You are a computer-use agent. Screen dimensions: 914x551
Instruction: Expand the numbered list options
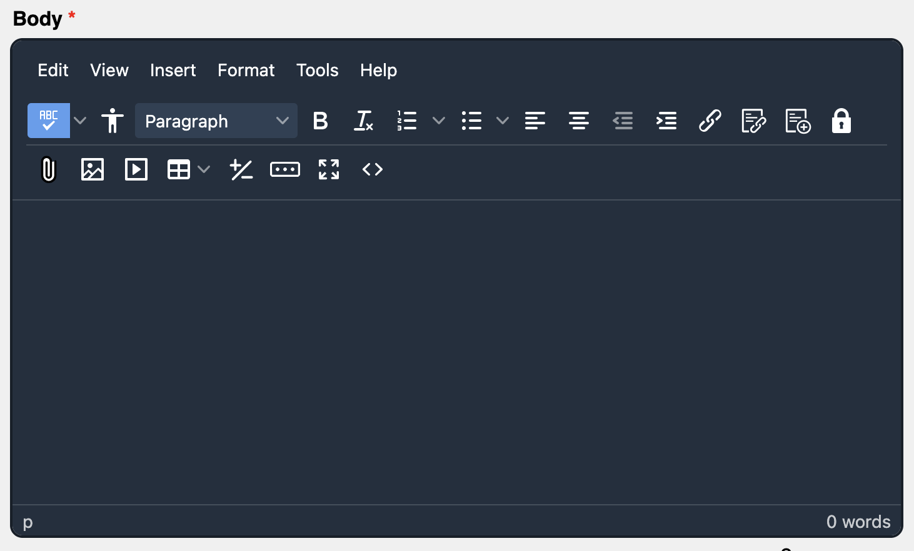(438, 121)
